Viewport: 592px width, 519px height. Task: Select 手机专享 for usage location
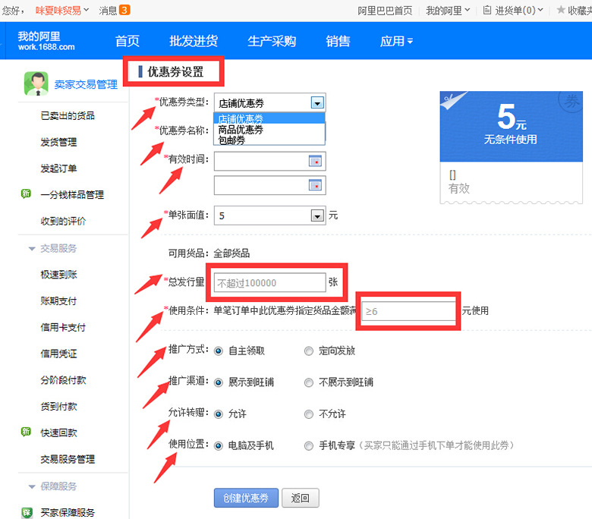click(x=308, y=445)
